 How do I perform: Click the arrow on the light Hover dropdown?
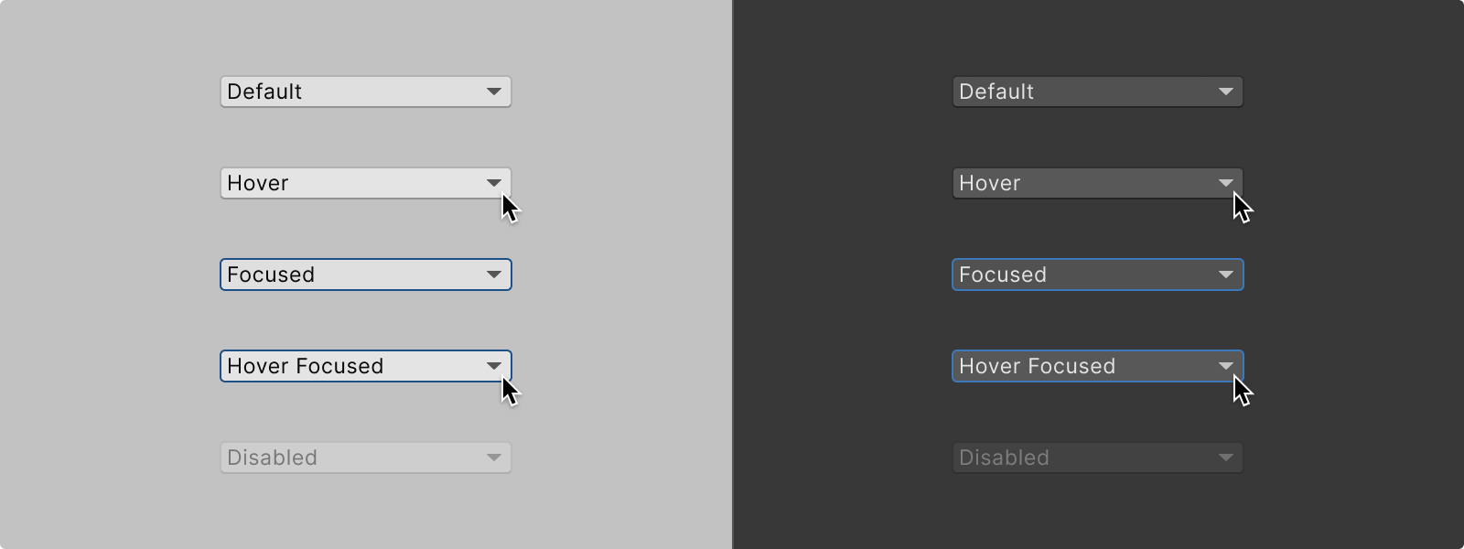tap(493, 183)
